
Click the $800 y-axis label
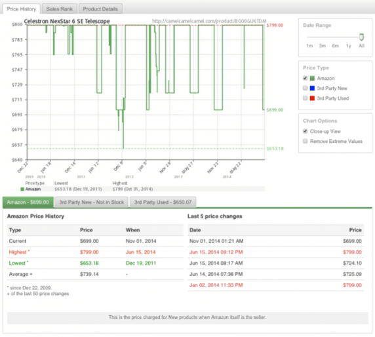(17, 24)
